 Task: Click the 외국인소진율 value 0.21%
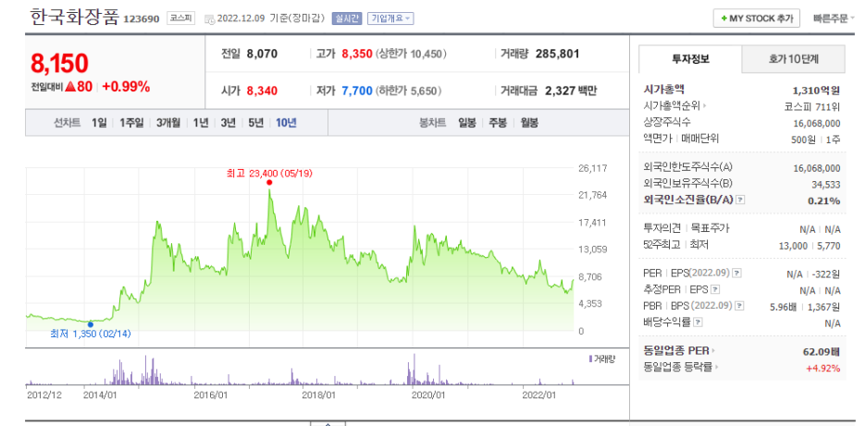click(824, 201)
